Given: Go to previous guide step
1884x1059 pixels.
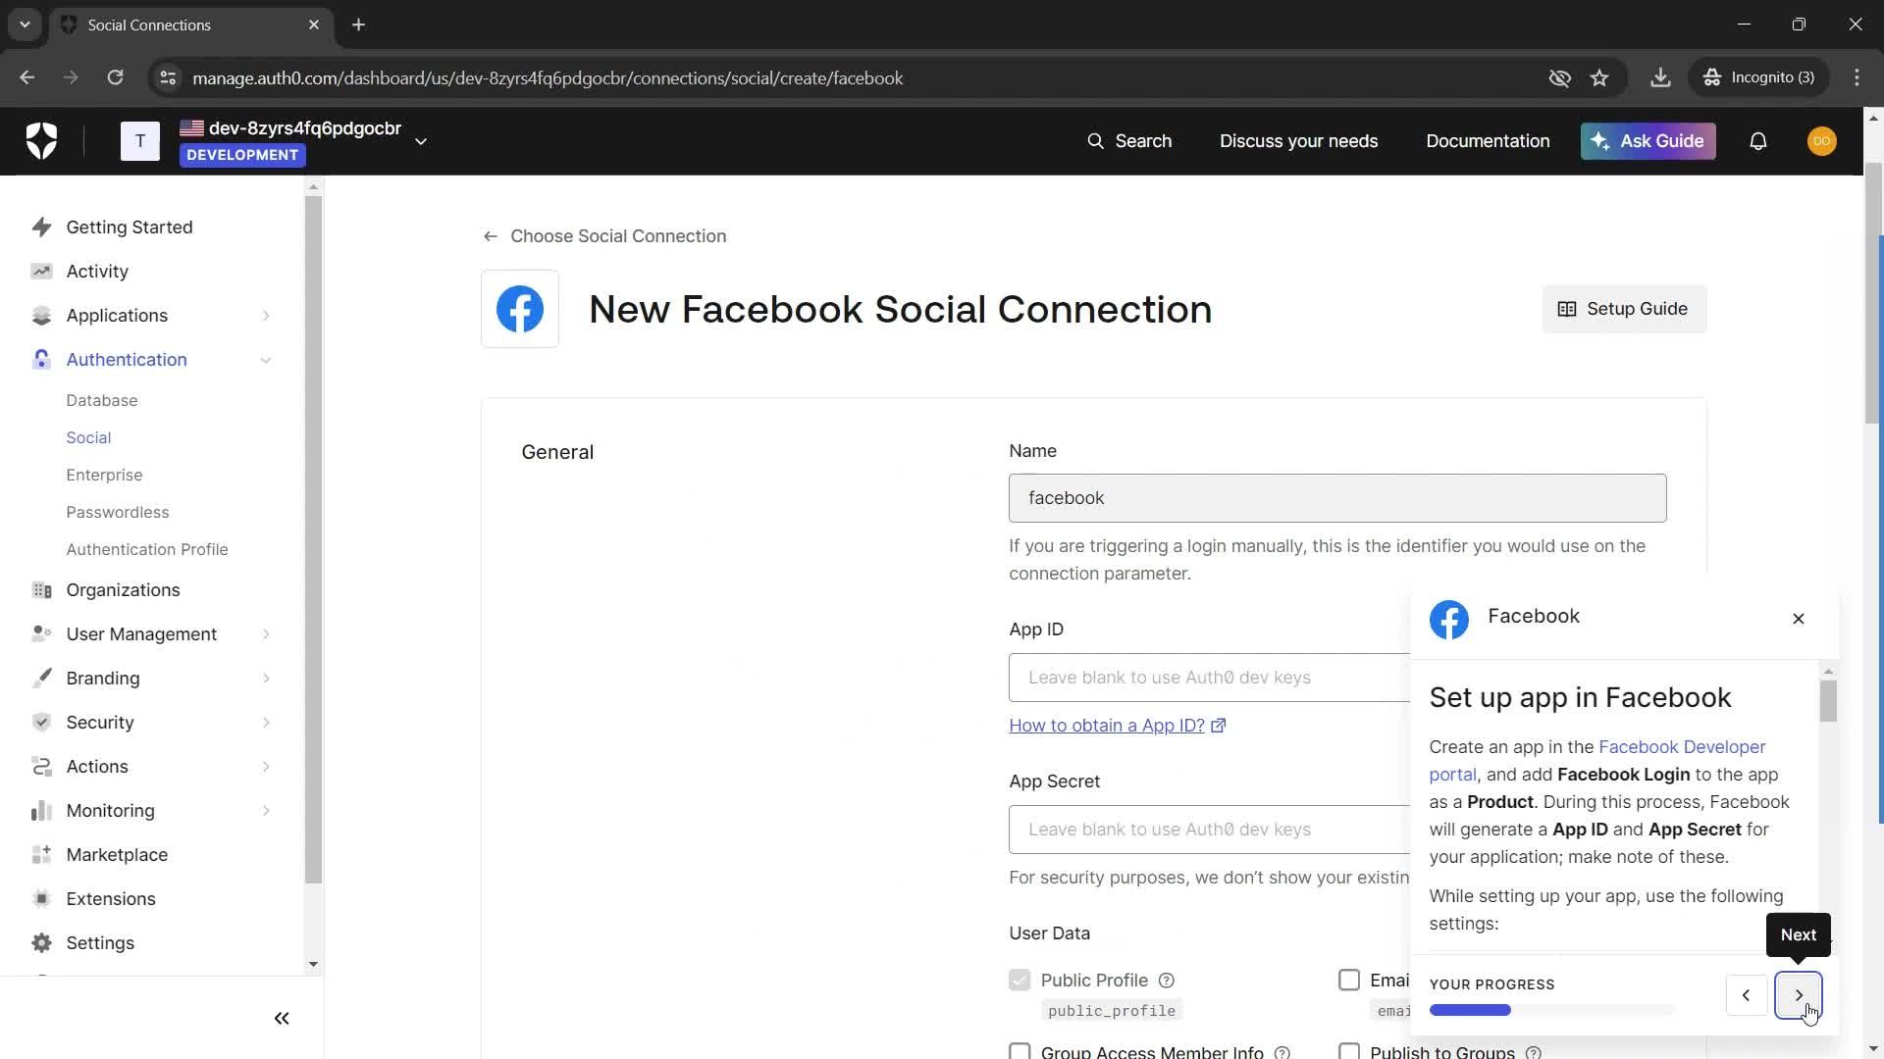Looking at the screenshot, I should coord(1746,995).
